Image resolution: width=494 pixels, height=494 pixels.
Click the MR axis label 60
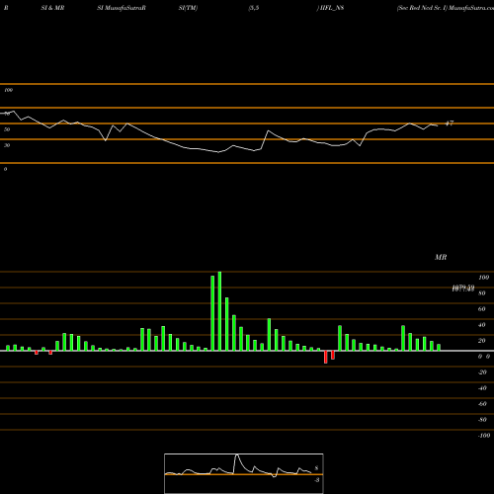pyautogui.click(x=481, y=309)
